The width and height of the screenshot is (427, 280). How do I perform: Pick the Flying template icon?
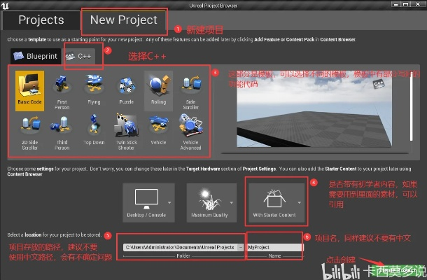point(93,92)
